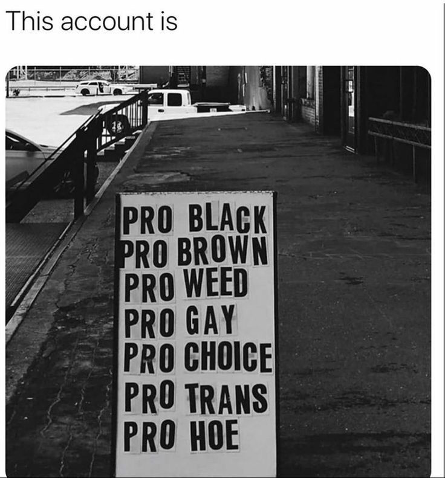Open the attached black-and-white street photo

(x=218, y=271)
